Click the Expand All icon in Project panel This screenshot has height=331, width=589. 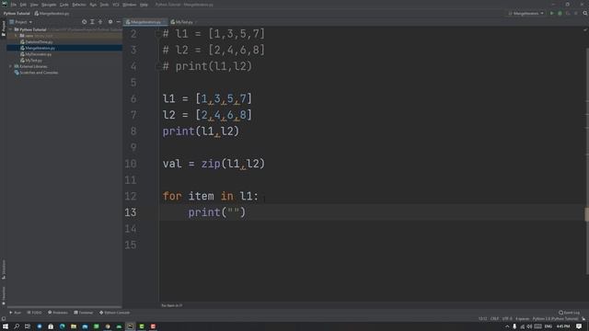click(92, 22)
